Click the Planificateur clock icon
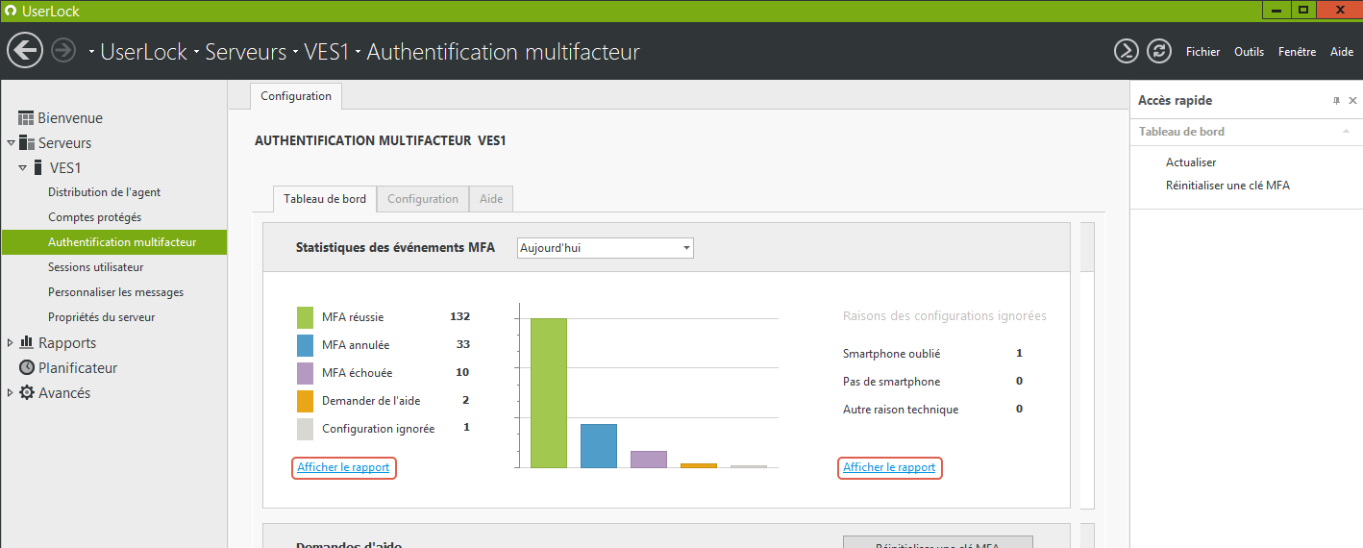The image size is (1363, 548). point(26,368)
